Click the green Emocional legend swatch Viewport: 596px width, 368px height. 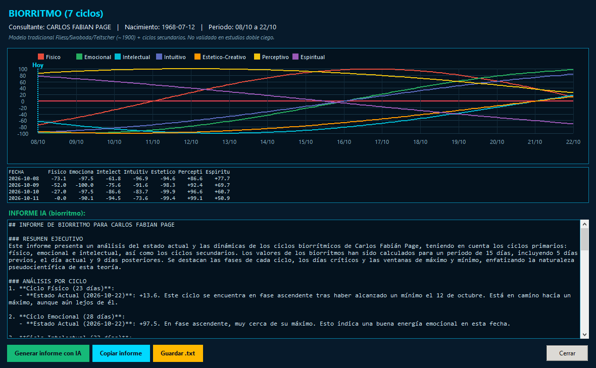tap(79, 57)
